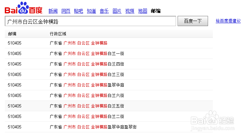
Task: Click the 百度一下 search button
Action: [193, 21]
